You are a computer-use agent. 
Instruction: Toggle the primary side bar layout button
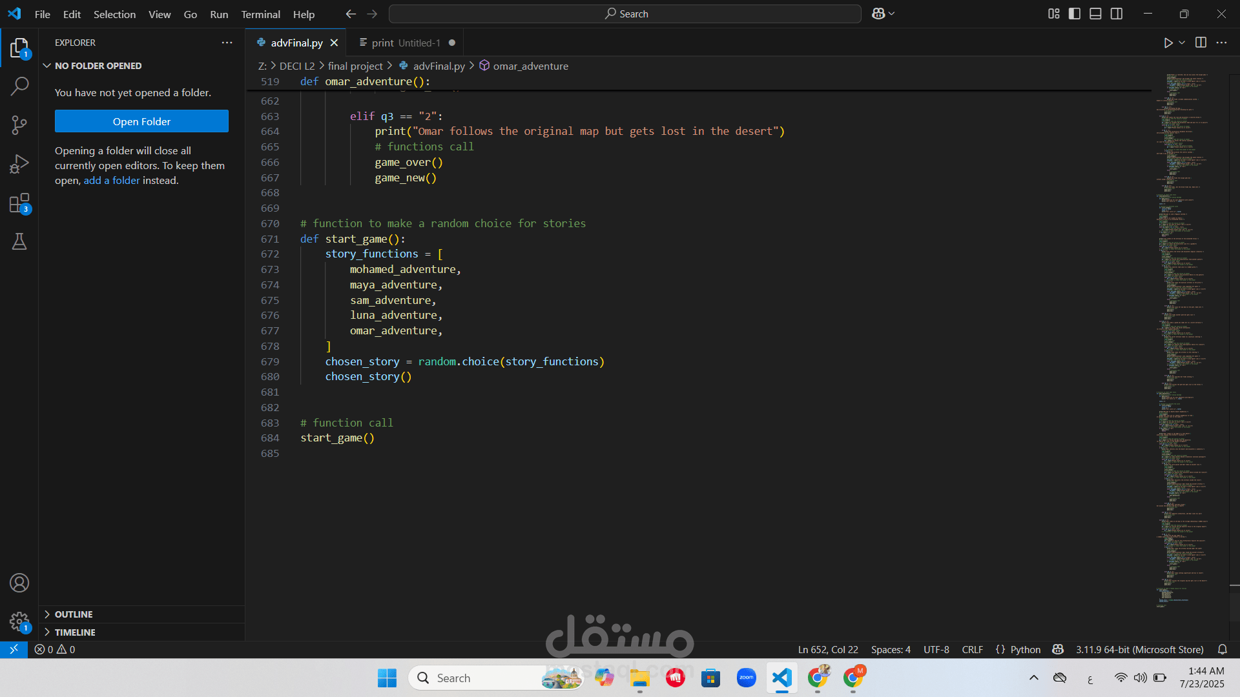coord(1075,14)
